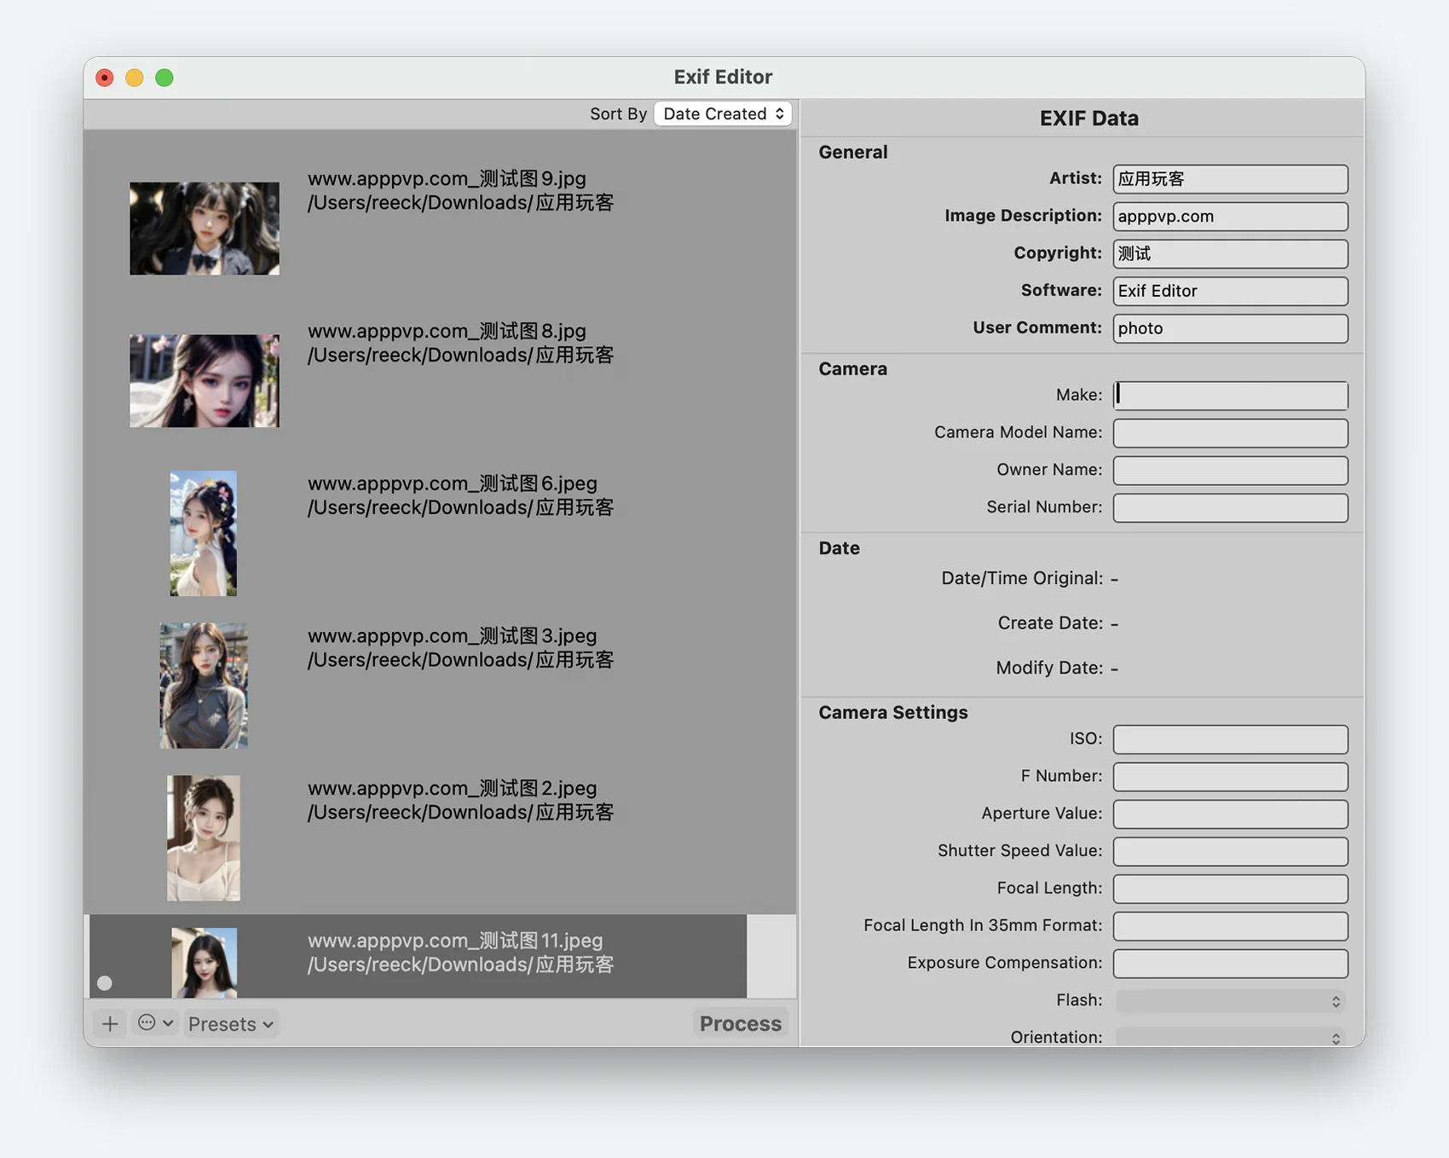This screenshot has width=1449, height=1158.
Task: Select thumbnail of 测试图8.jpg
Action: (205, 381)
